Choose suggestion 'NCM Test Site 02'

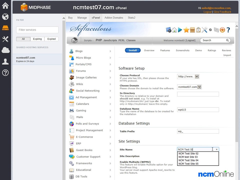click(188, 153)
